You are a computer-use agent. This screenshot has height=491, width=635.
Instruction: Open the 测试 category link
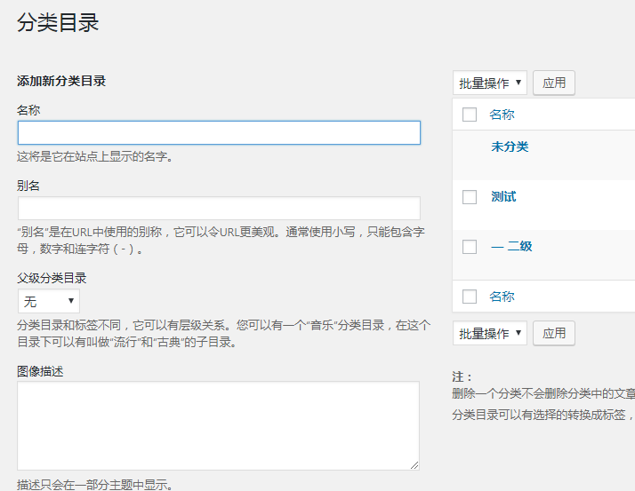503,196
